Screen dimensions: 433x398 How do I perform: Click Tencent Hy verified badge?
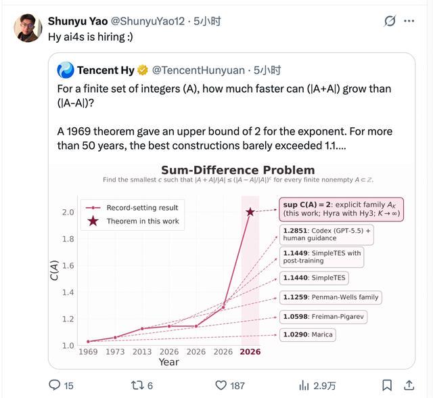pyautogui.click(x=143, y=70)
